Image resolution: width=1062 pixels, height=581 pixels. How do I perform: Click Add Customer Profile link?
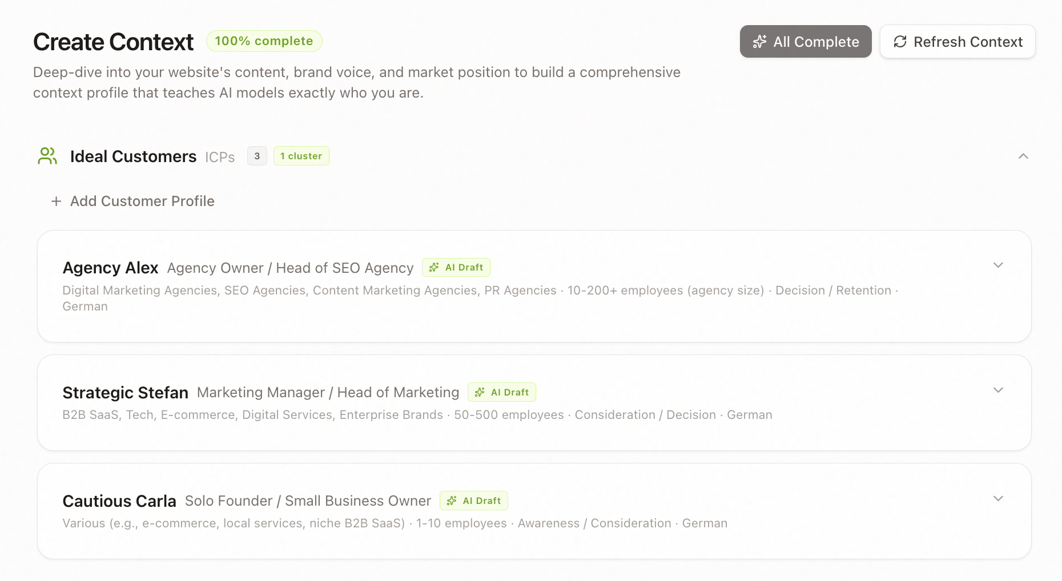[x=142, y=201]
